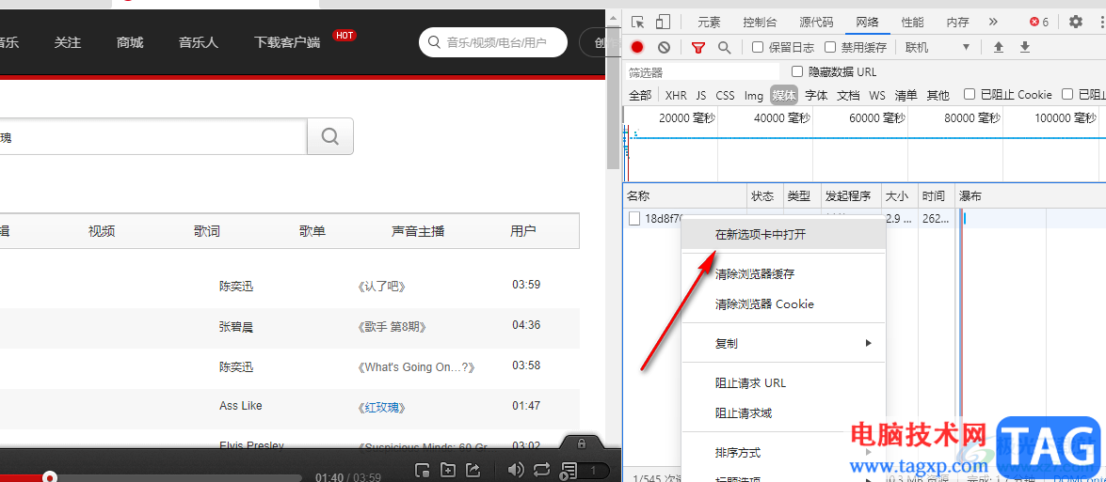Sort requests by the 名称 column header
Screen dimensions: 1106x482
(685, 195)
